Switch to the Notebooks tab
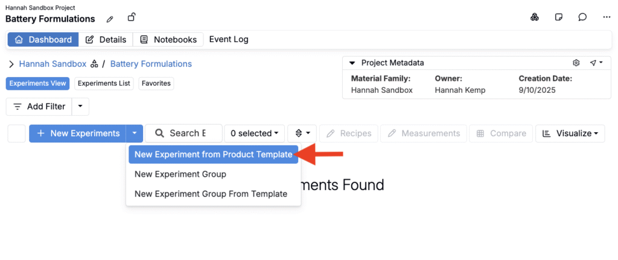This screenshot has height=260, width=618. click(x=168, y=39)
